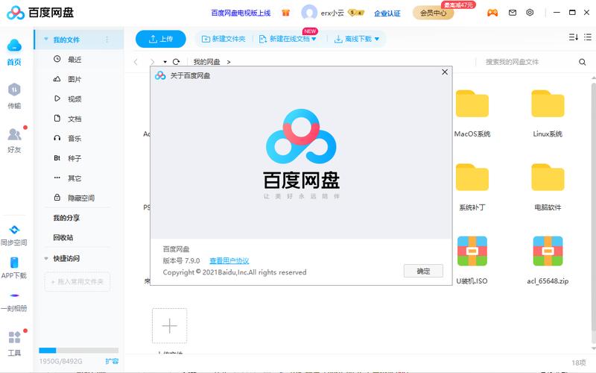Viewport: 596px width, 373px height.
Task: Click the 新建文件夹 button
Action: [223, 39]
